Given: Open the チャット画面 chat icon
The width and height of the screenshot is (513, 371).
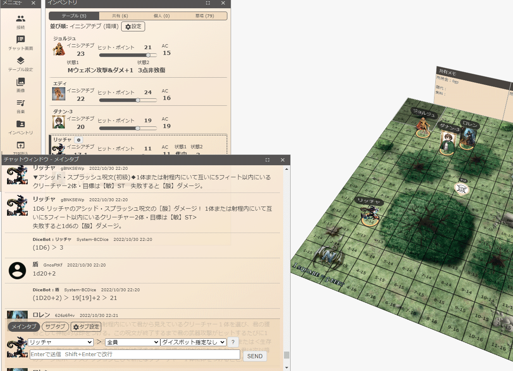Looking at the screenshot, I should coord(21,40).
